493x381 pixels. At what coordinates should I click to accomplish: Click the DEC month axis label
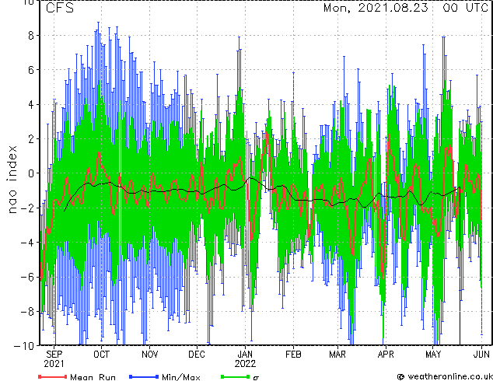coord(197,355)
